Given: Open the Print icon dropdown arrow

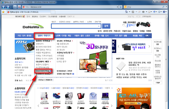Looking at the screenshot, I should pos(146,12).
